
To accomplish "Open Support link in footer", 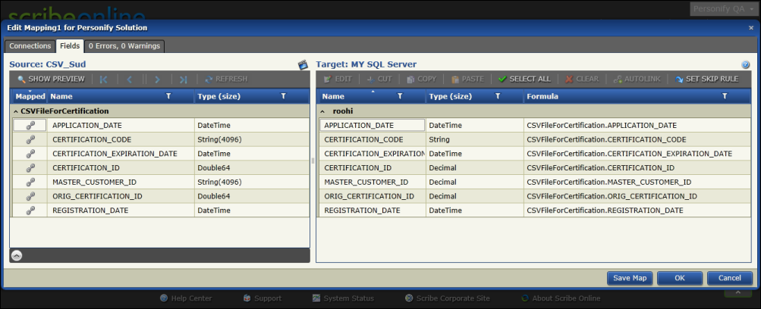I will point(263,298).
